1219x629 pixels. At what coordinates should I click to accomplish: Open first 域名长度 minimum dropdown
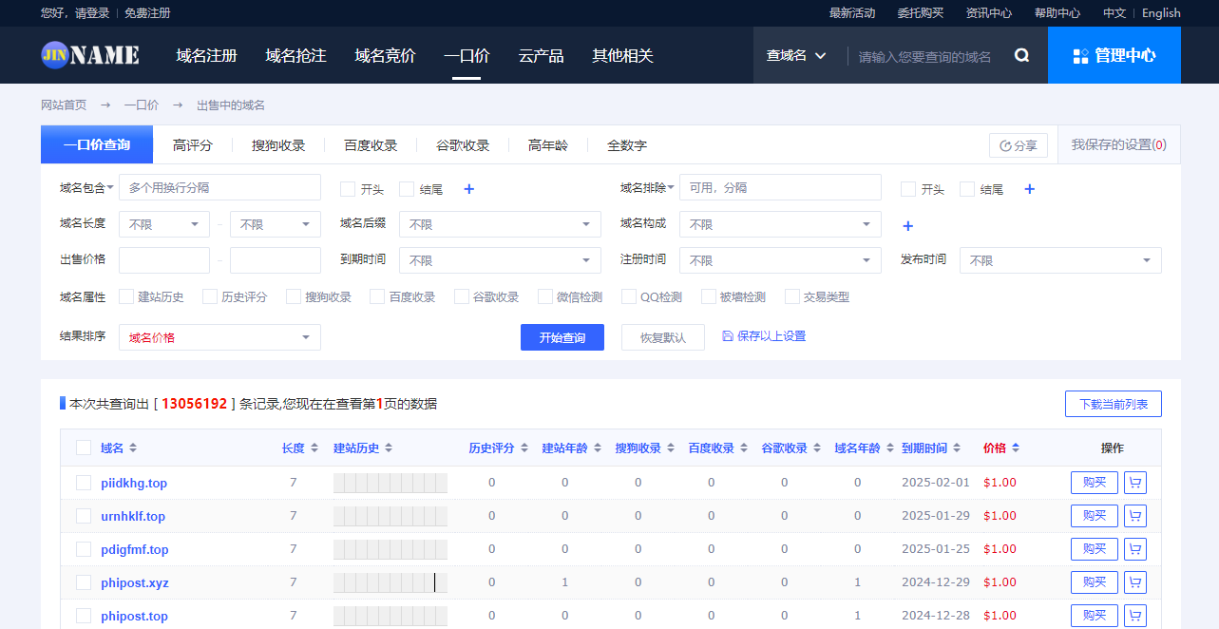(164, 224)
